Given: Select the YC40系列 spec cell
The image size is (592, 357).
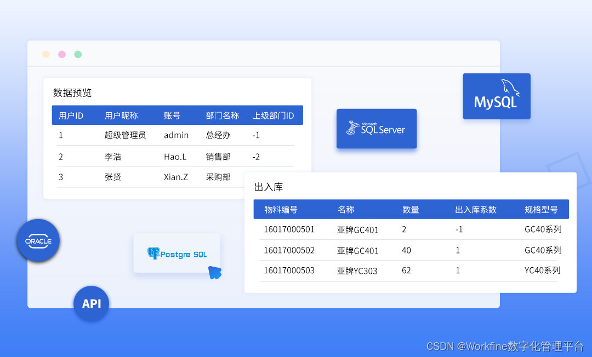Looking at the screenshot, I should click(542, 270).
